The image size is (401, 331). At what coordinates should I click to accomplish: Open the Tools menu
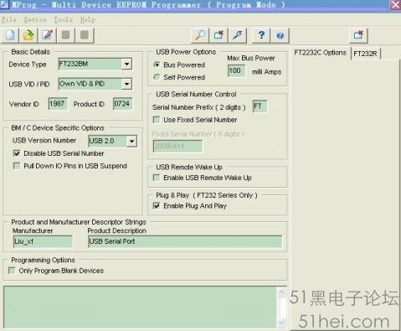pos(64,19)
